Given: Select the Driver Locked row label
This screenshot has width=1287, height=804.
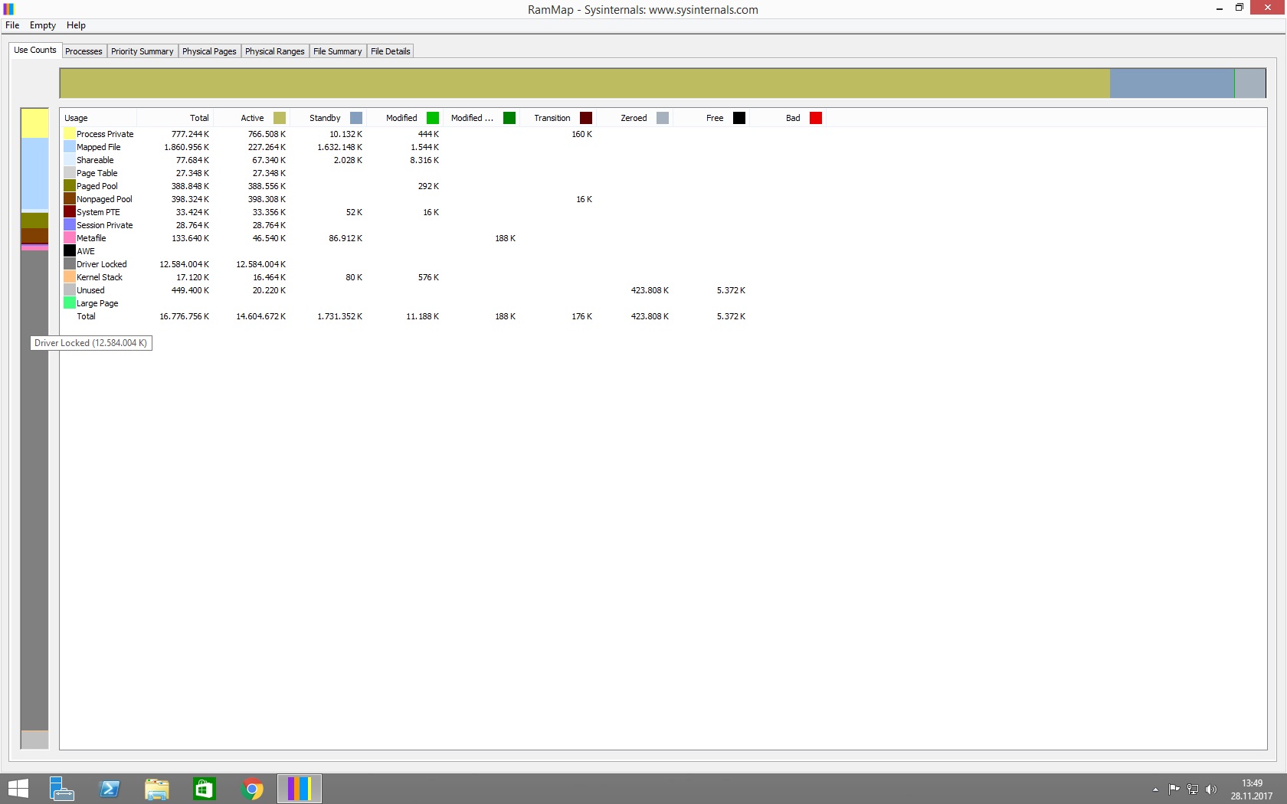Looking at the screenshot, I should tap(102, 264).
